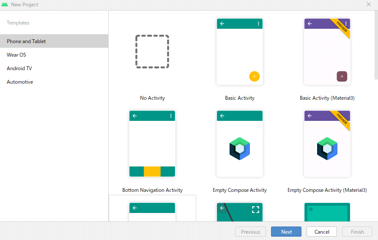Switch to Automotive templates

pyautogui.click(x=54, y=82)
